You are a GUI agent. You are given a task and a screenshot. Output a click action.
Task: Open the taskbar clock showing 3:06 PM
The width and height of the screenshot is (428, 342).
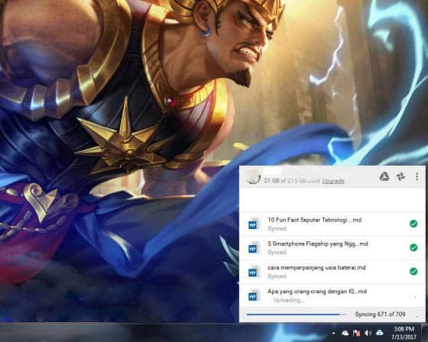(x=404, y=333)
